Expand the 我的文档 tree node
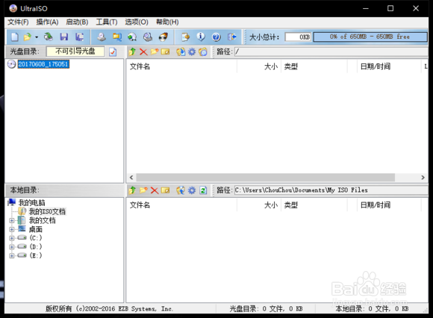The height and width of the screenshot is (318, 433). 12,220
